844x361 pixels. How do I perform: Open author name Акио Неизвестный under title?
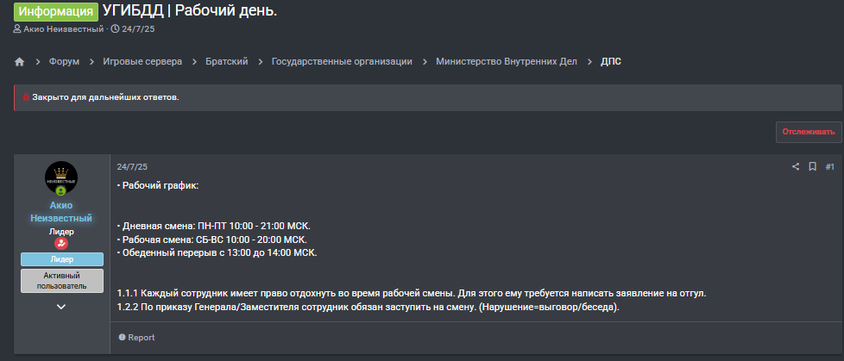pyautogui.click(x=63, y=29)
